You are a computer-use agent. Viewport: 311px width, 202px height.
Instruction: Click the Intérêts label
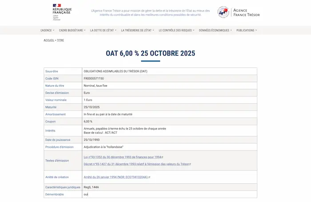click(50, 131)
